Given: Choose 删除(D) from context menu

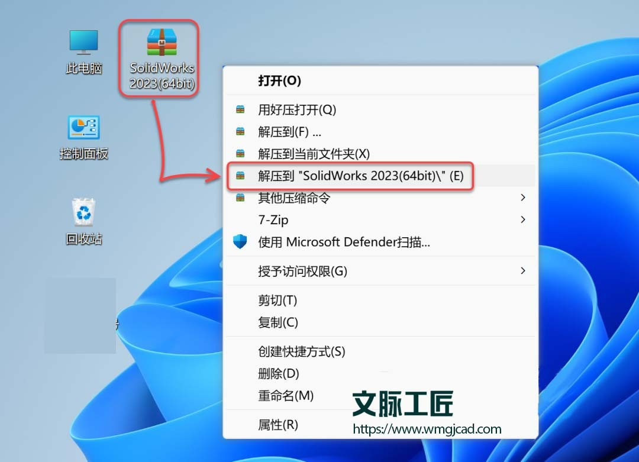Looking at the screenshot, I should (380, 373).
